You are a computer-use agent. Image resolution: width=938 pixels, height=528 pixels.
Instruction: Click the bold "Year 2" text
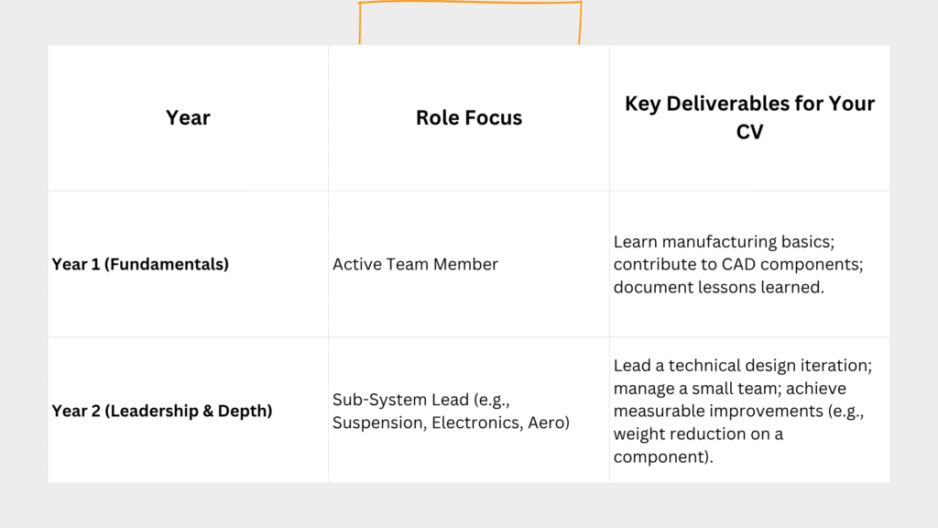pyautogui.click(x=76, y=411)
